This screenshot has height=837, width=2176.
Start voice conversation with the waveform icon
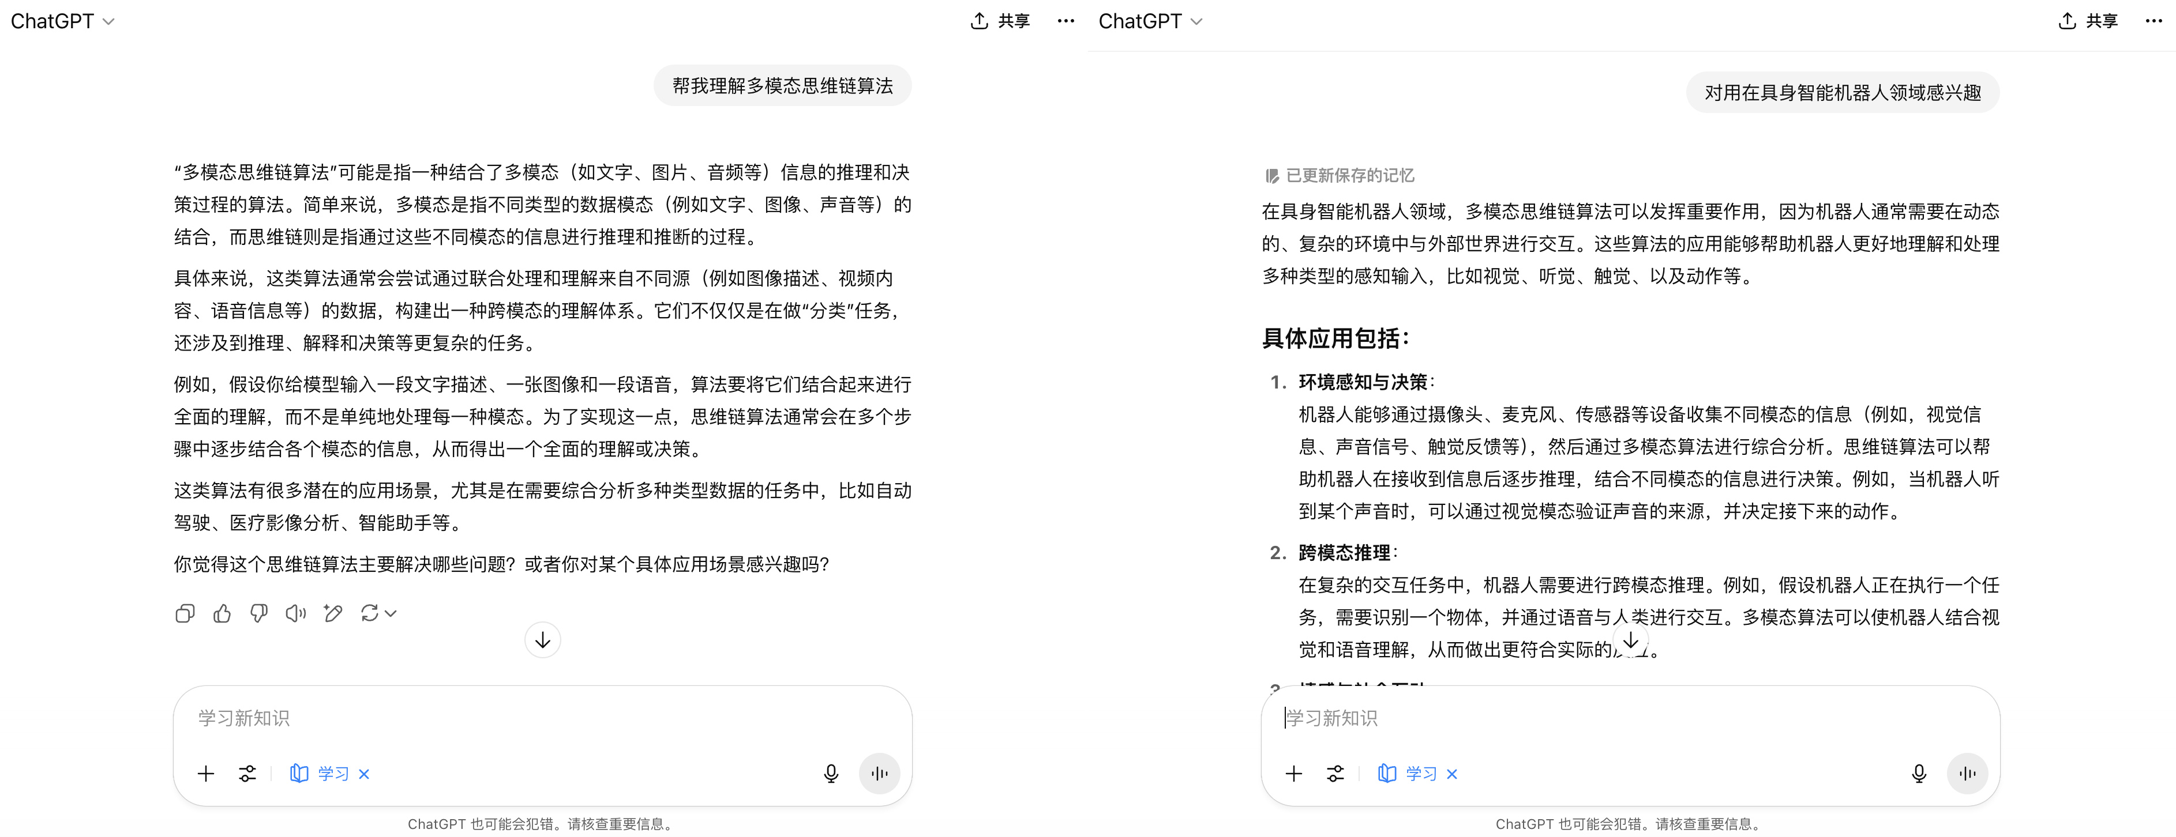click(x=879, y=773)
